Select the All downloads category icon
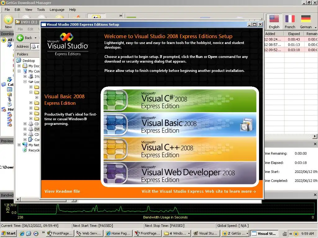This screenshot has width=318, height=238. click(4, 40)
